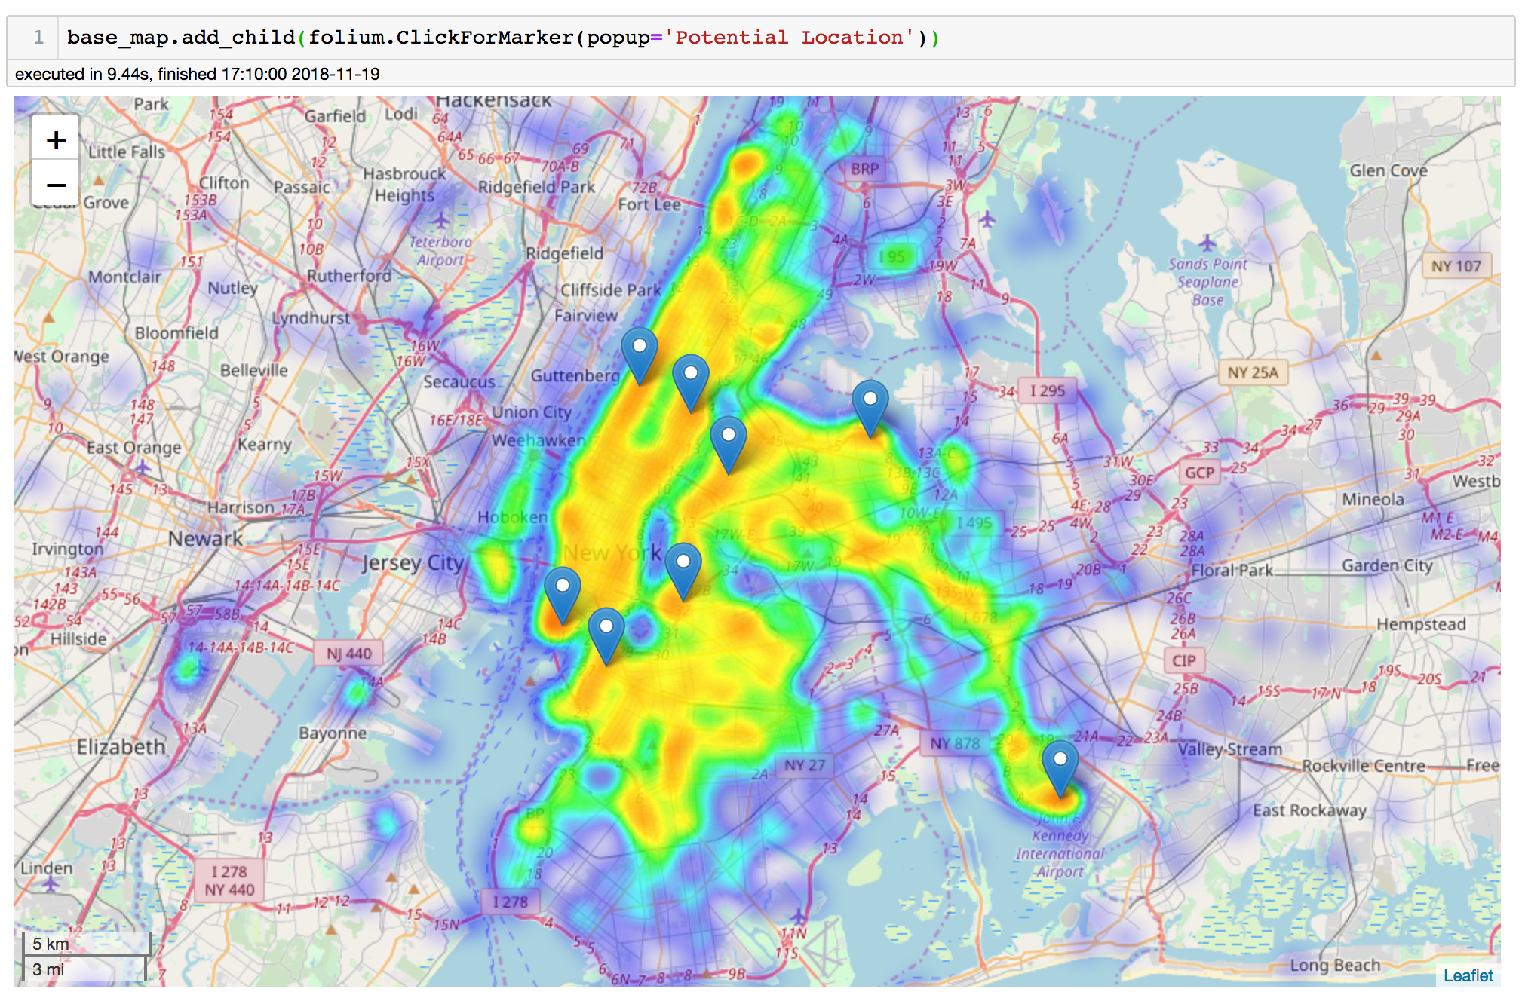
Task: Click the Sands Point Seaplane Base icon
Action: point(1207,243)
